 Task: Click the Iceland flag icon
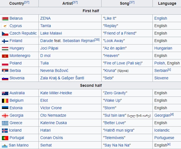pyautogui.click(x=5, y=130)
